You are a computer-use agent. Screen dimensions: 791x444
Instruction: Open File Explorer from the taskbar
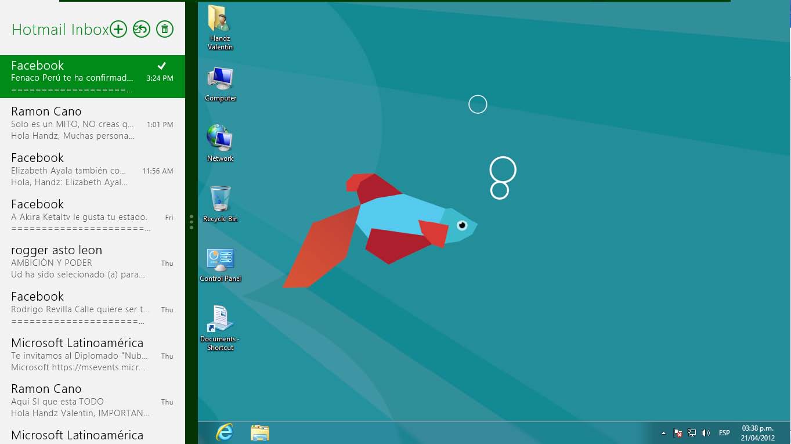point(259,432)
